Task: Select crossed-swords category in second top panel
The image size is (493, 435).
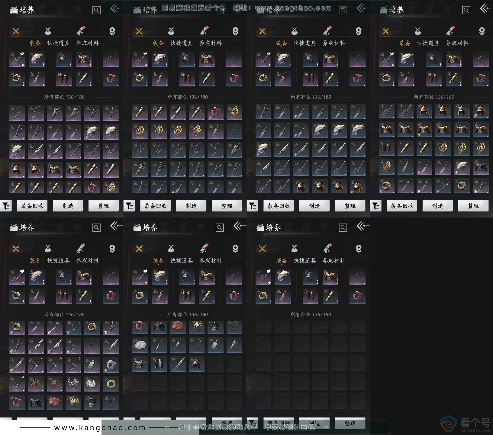Action: (x=139, y=31)
